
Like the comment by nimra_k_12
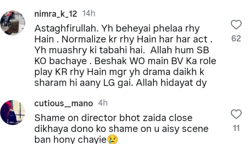(x=236, y=25)
